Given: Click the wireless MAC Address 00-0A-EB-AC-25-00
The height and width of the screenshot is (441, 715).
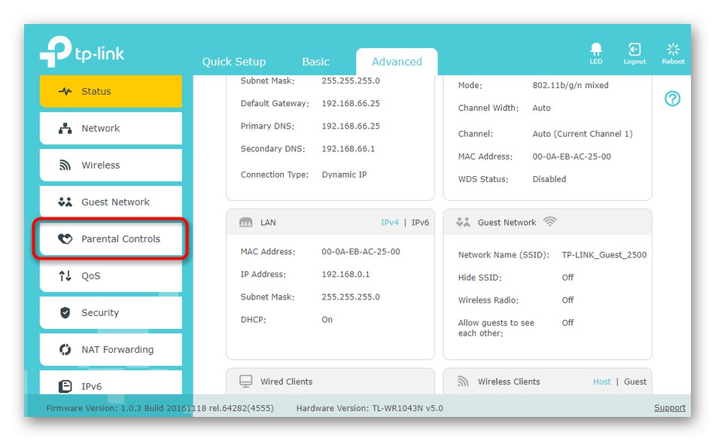Looking at the screenshot, I should [x=571, y=157].
